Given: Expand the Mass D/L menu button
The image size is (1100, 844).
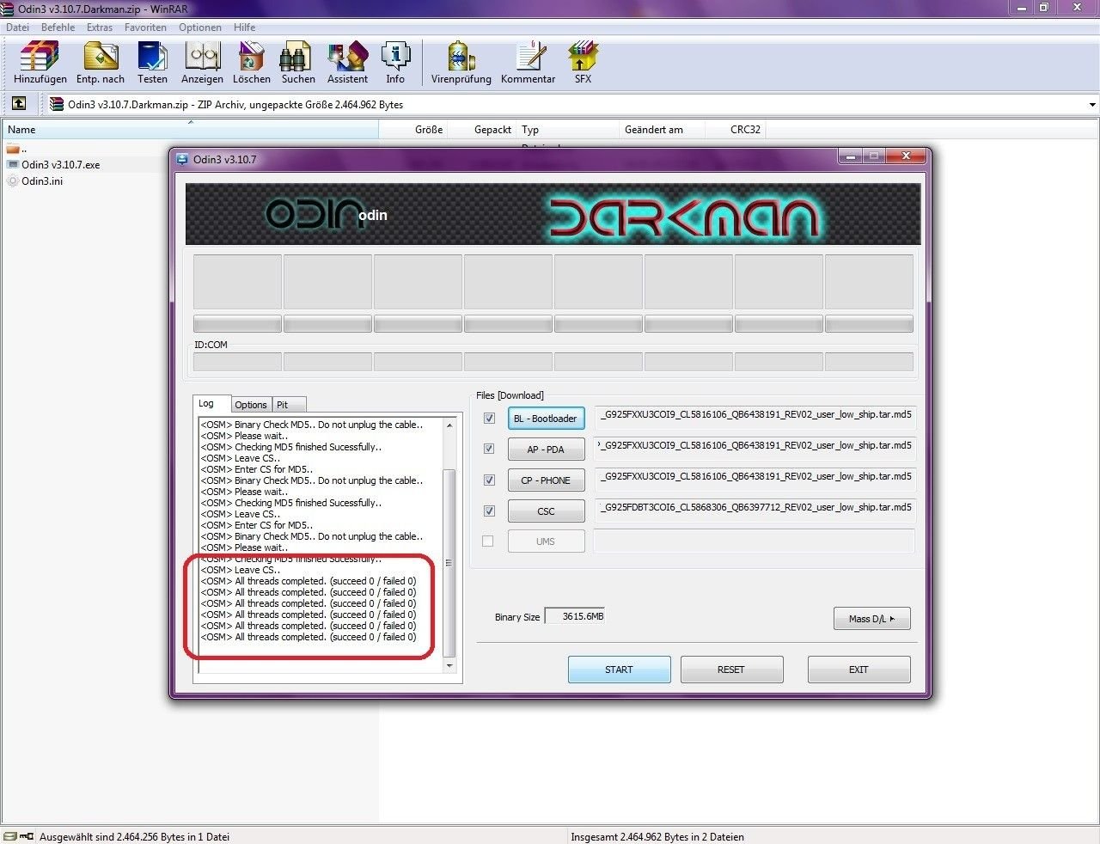Looking at the screenshot, I should pyautogui.click(x=871, y=619).
